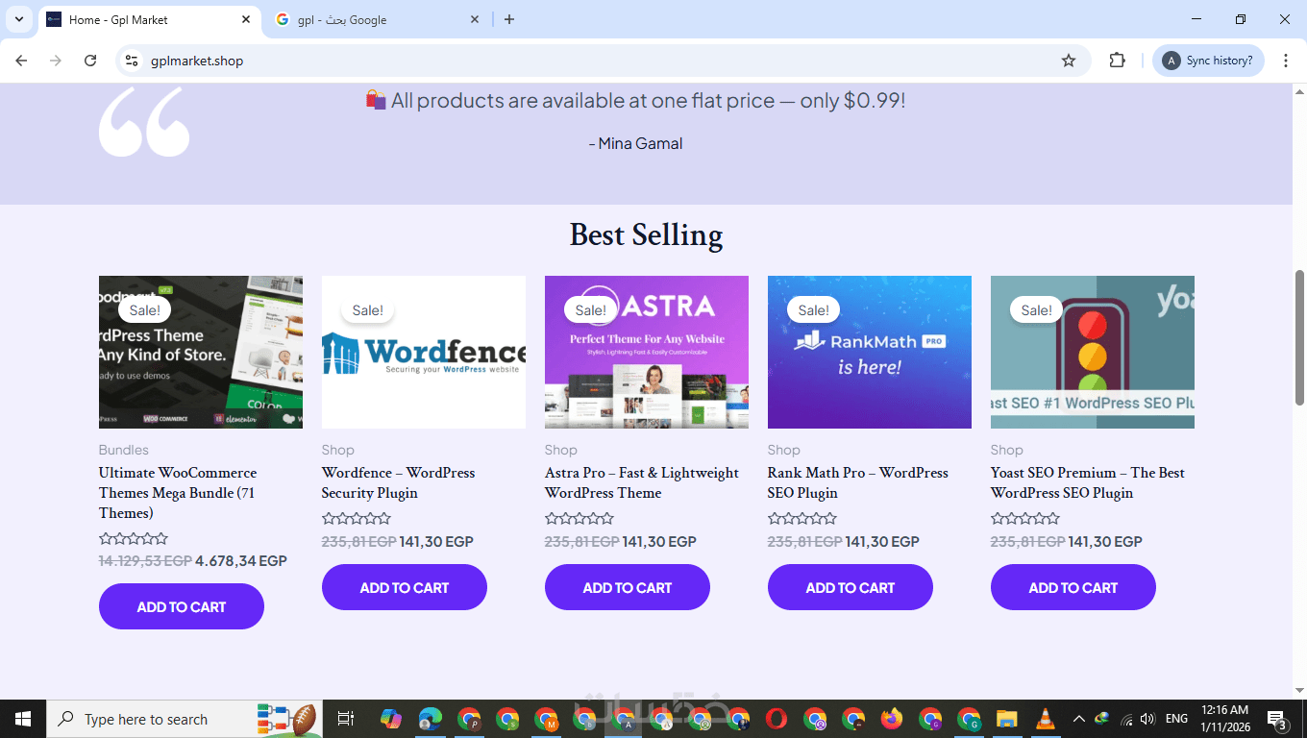Click the star rating under Yoast SEO Premium
Screen dimensions: 1307x738
point(1025,519)
